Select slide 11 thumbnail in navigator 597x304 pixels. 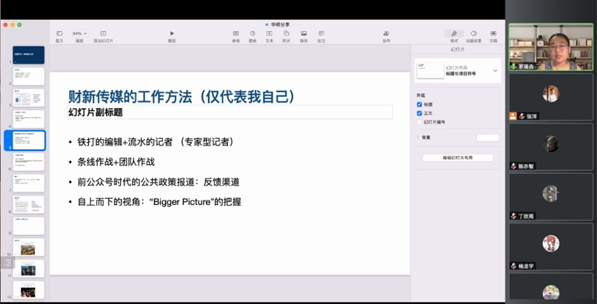tap(29, 268)
